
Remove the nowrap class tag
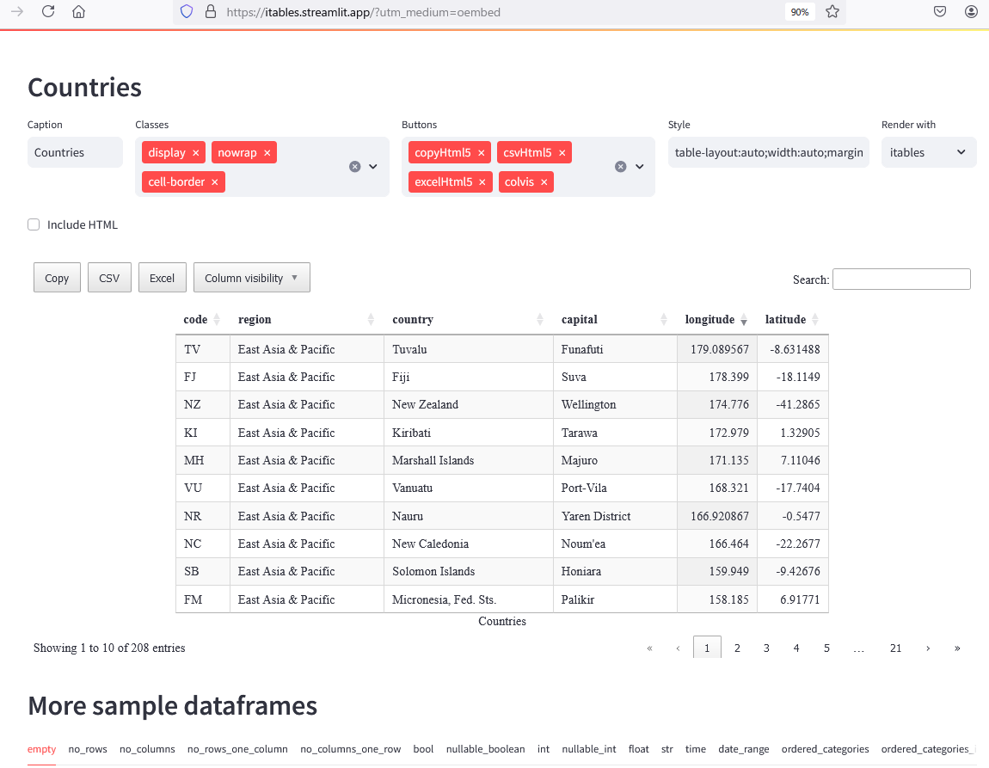coord(267,152)
